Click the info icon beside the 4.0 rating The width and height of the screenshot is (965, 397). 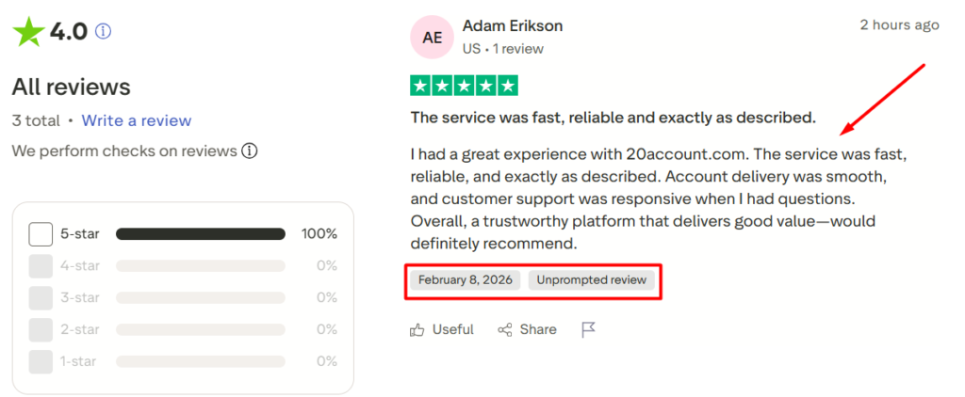click(104, 31)
